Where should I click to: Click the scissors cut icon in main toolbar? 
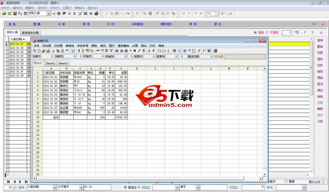106,13
